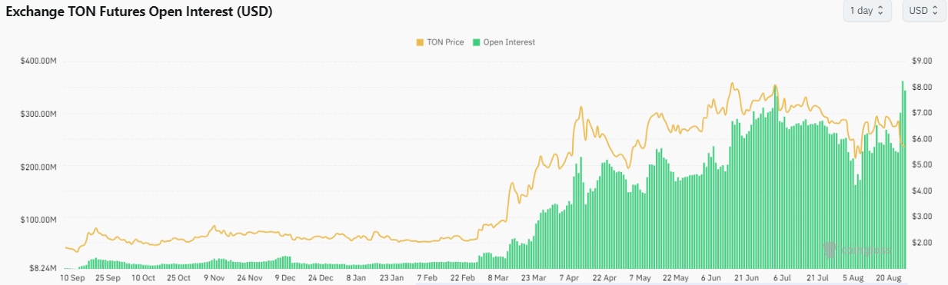
Task: Click the $400.00M left axis label
Action: tap(38, 61)
